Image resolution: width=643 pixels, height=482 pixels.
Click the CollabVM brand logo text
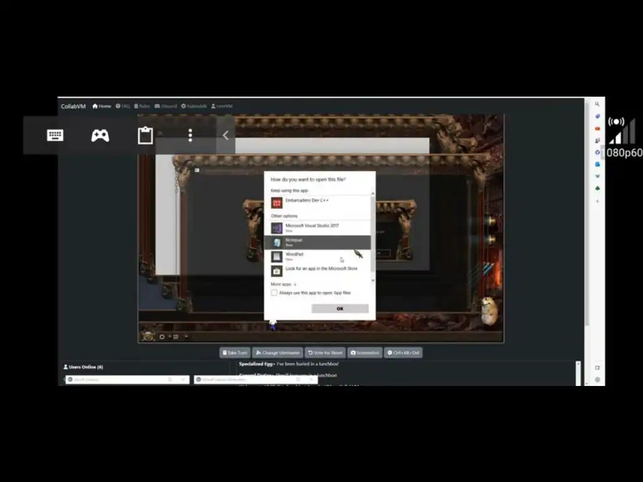click(73, 106)
